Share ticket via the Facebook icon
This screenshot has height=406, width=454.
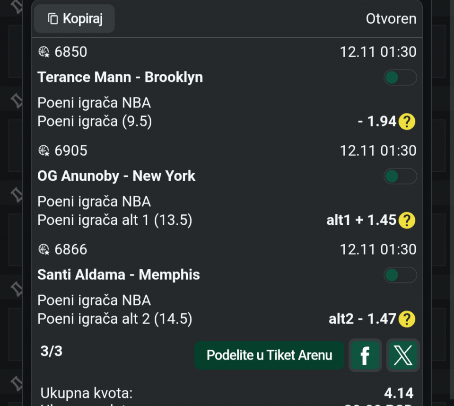click(365, 355)
